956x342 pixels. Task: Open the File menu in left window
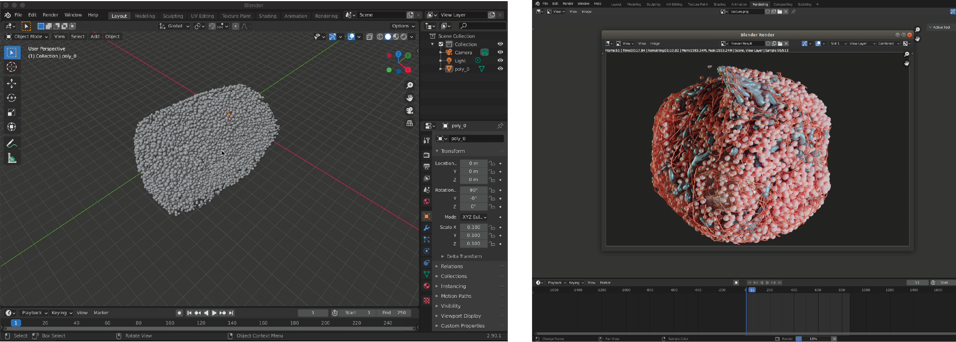click(x=18, y=15)
